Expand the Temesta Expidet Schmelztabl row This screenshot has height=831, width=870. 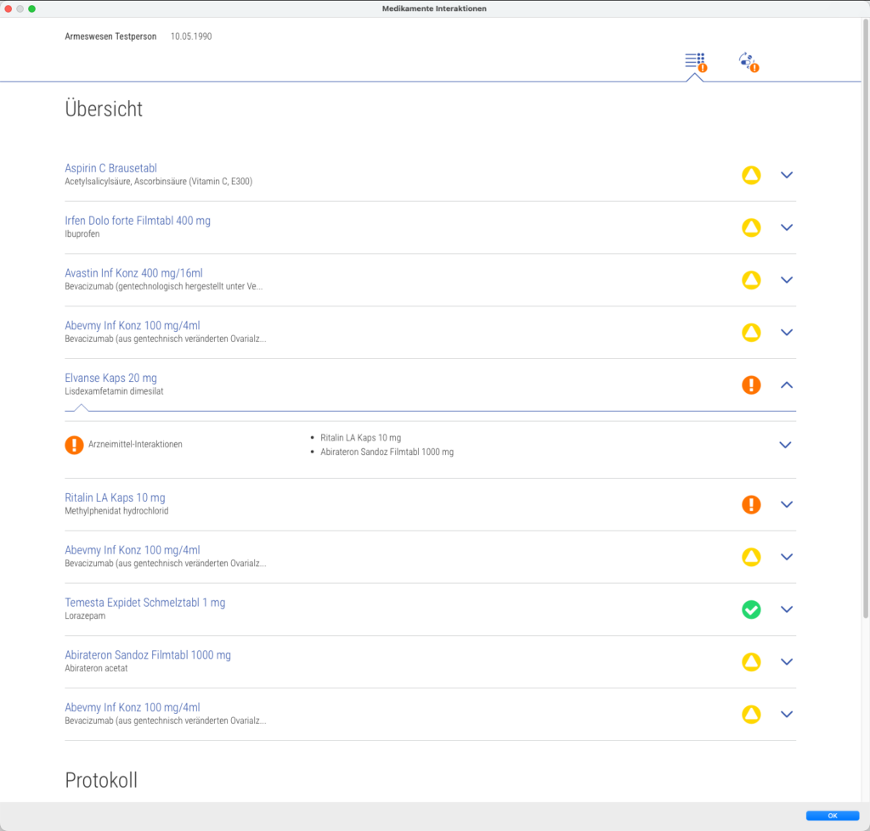click(x=787, y=609)
